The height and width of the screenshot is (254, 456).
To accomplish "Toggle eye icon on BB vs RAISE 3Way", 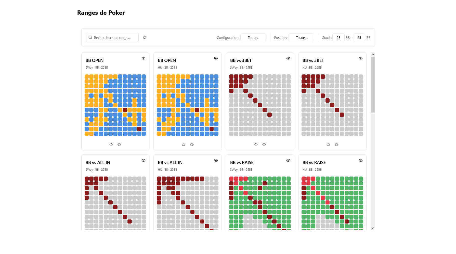I will point(288,160).
